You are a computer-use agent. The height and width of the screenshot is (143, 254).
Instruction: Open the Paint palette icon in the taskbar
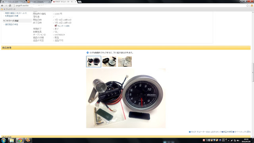point(28,140)
